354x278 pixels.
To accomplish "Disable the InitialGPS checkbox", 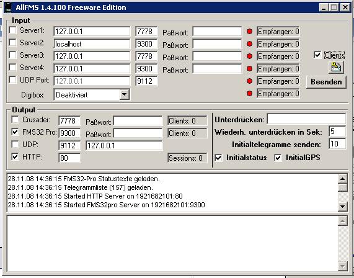I will 278,158.
